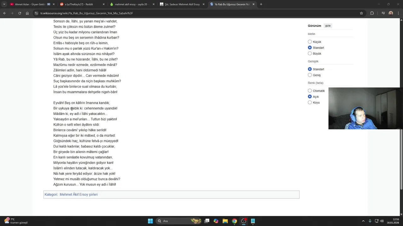Select Açık color mode

[x=310, y=97]
